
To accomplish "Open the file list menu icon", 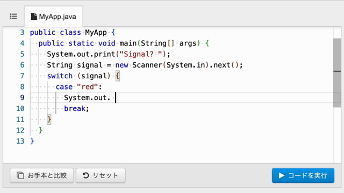I will coord(13,17).
